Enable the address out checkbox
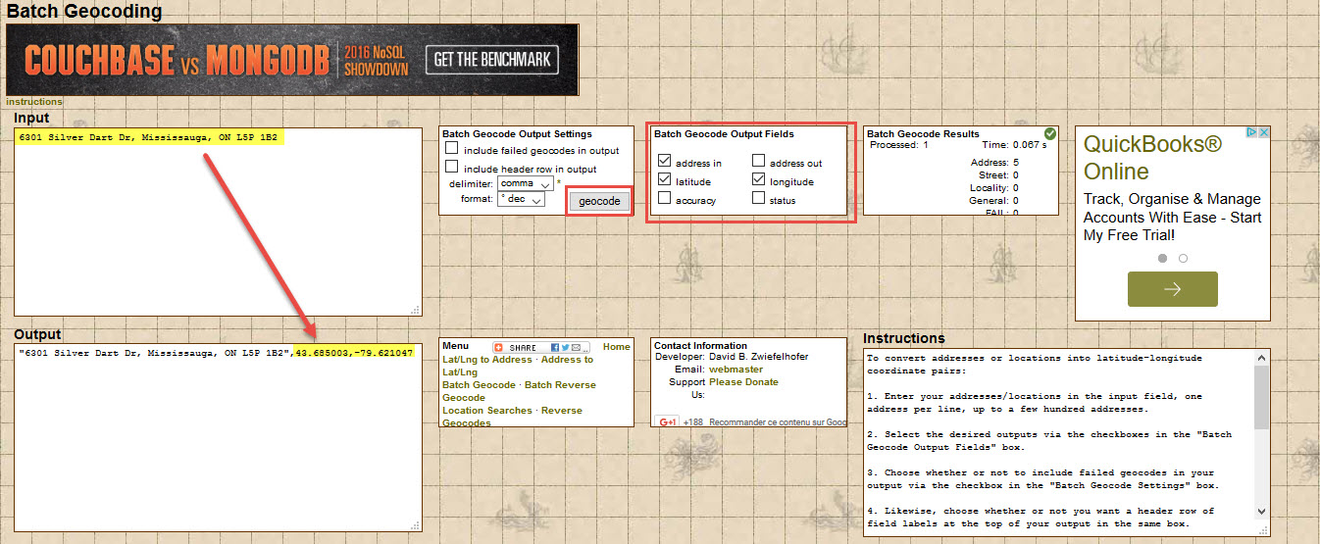 pyautogui.click(x=759, y=162)
